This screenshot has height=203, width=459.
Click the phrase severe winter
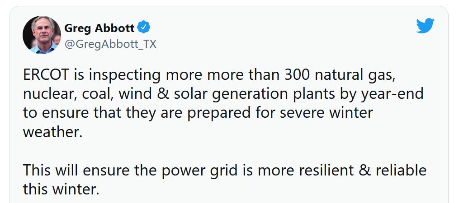tap(326, 113)
